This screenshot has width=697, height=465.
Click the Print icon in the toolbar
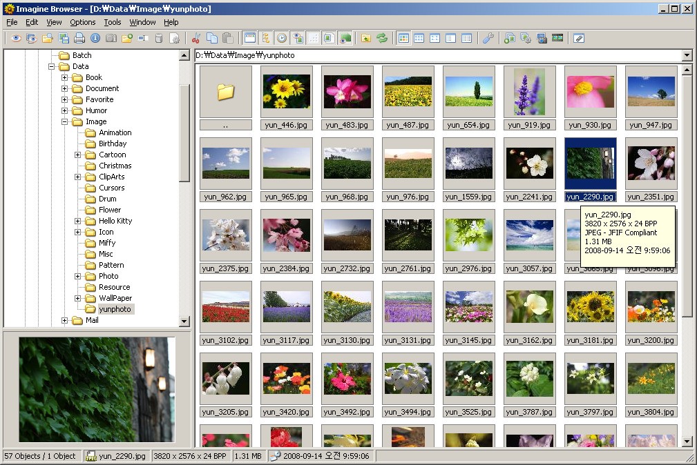point(79,39)
